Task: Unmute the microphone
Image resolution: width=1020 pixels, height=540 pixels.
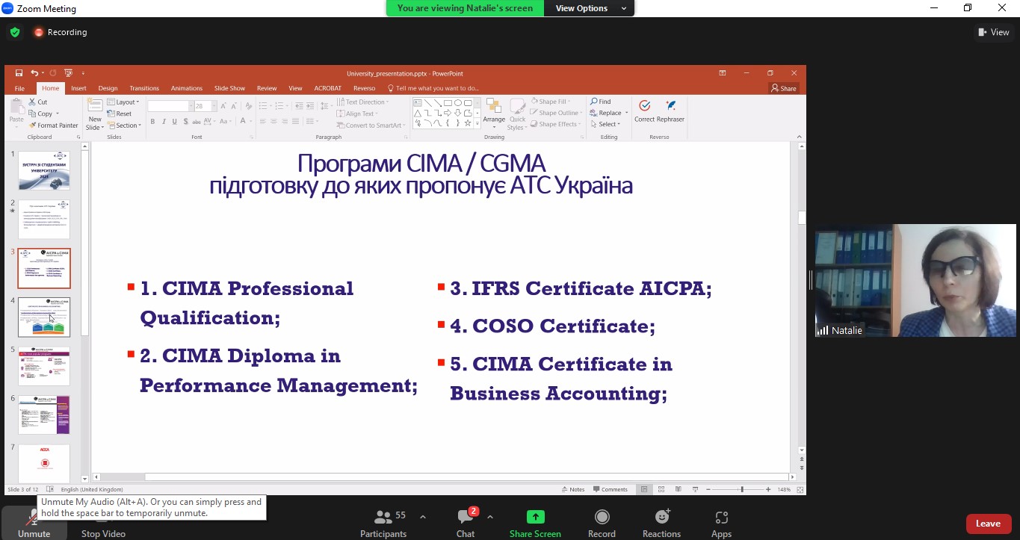Action: click(34, 523)
